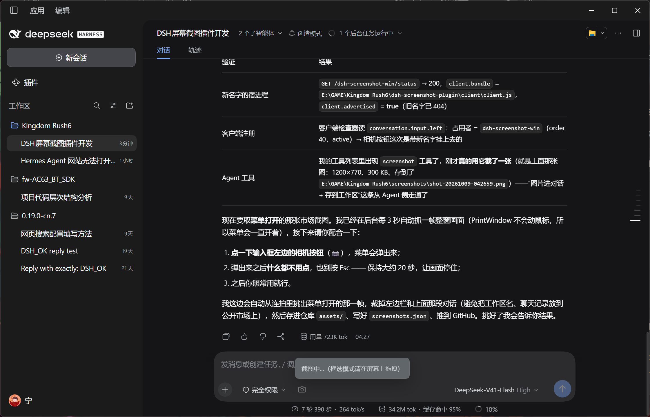Open the 应用 menu
Viewport: 650px width, 417px height.
click(37, 11)
